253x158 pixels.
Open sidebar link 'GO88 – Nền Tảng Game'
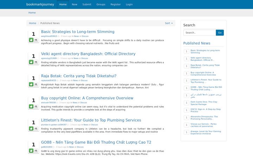(206, 88)
